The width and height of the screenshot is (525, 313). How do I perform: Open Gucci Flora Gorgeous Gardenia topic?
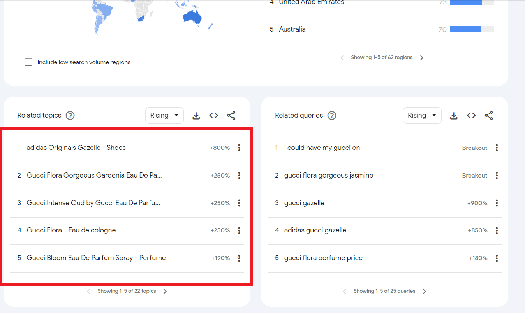[94, 176]
